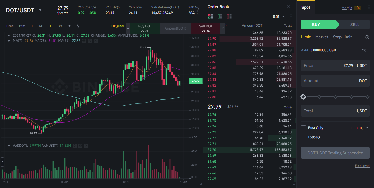The height and width of the screenshot is (188, 374).
Task: Show only asks in order book
Action: click(x=229, y=16)
